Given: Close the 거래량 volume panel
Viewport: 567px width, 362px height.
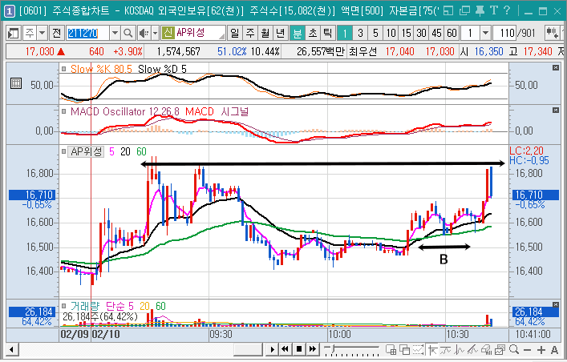Looking at the screenshot, I should pos(556,305).
